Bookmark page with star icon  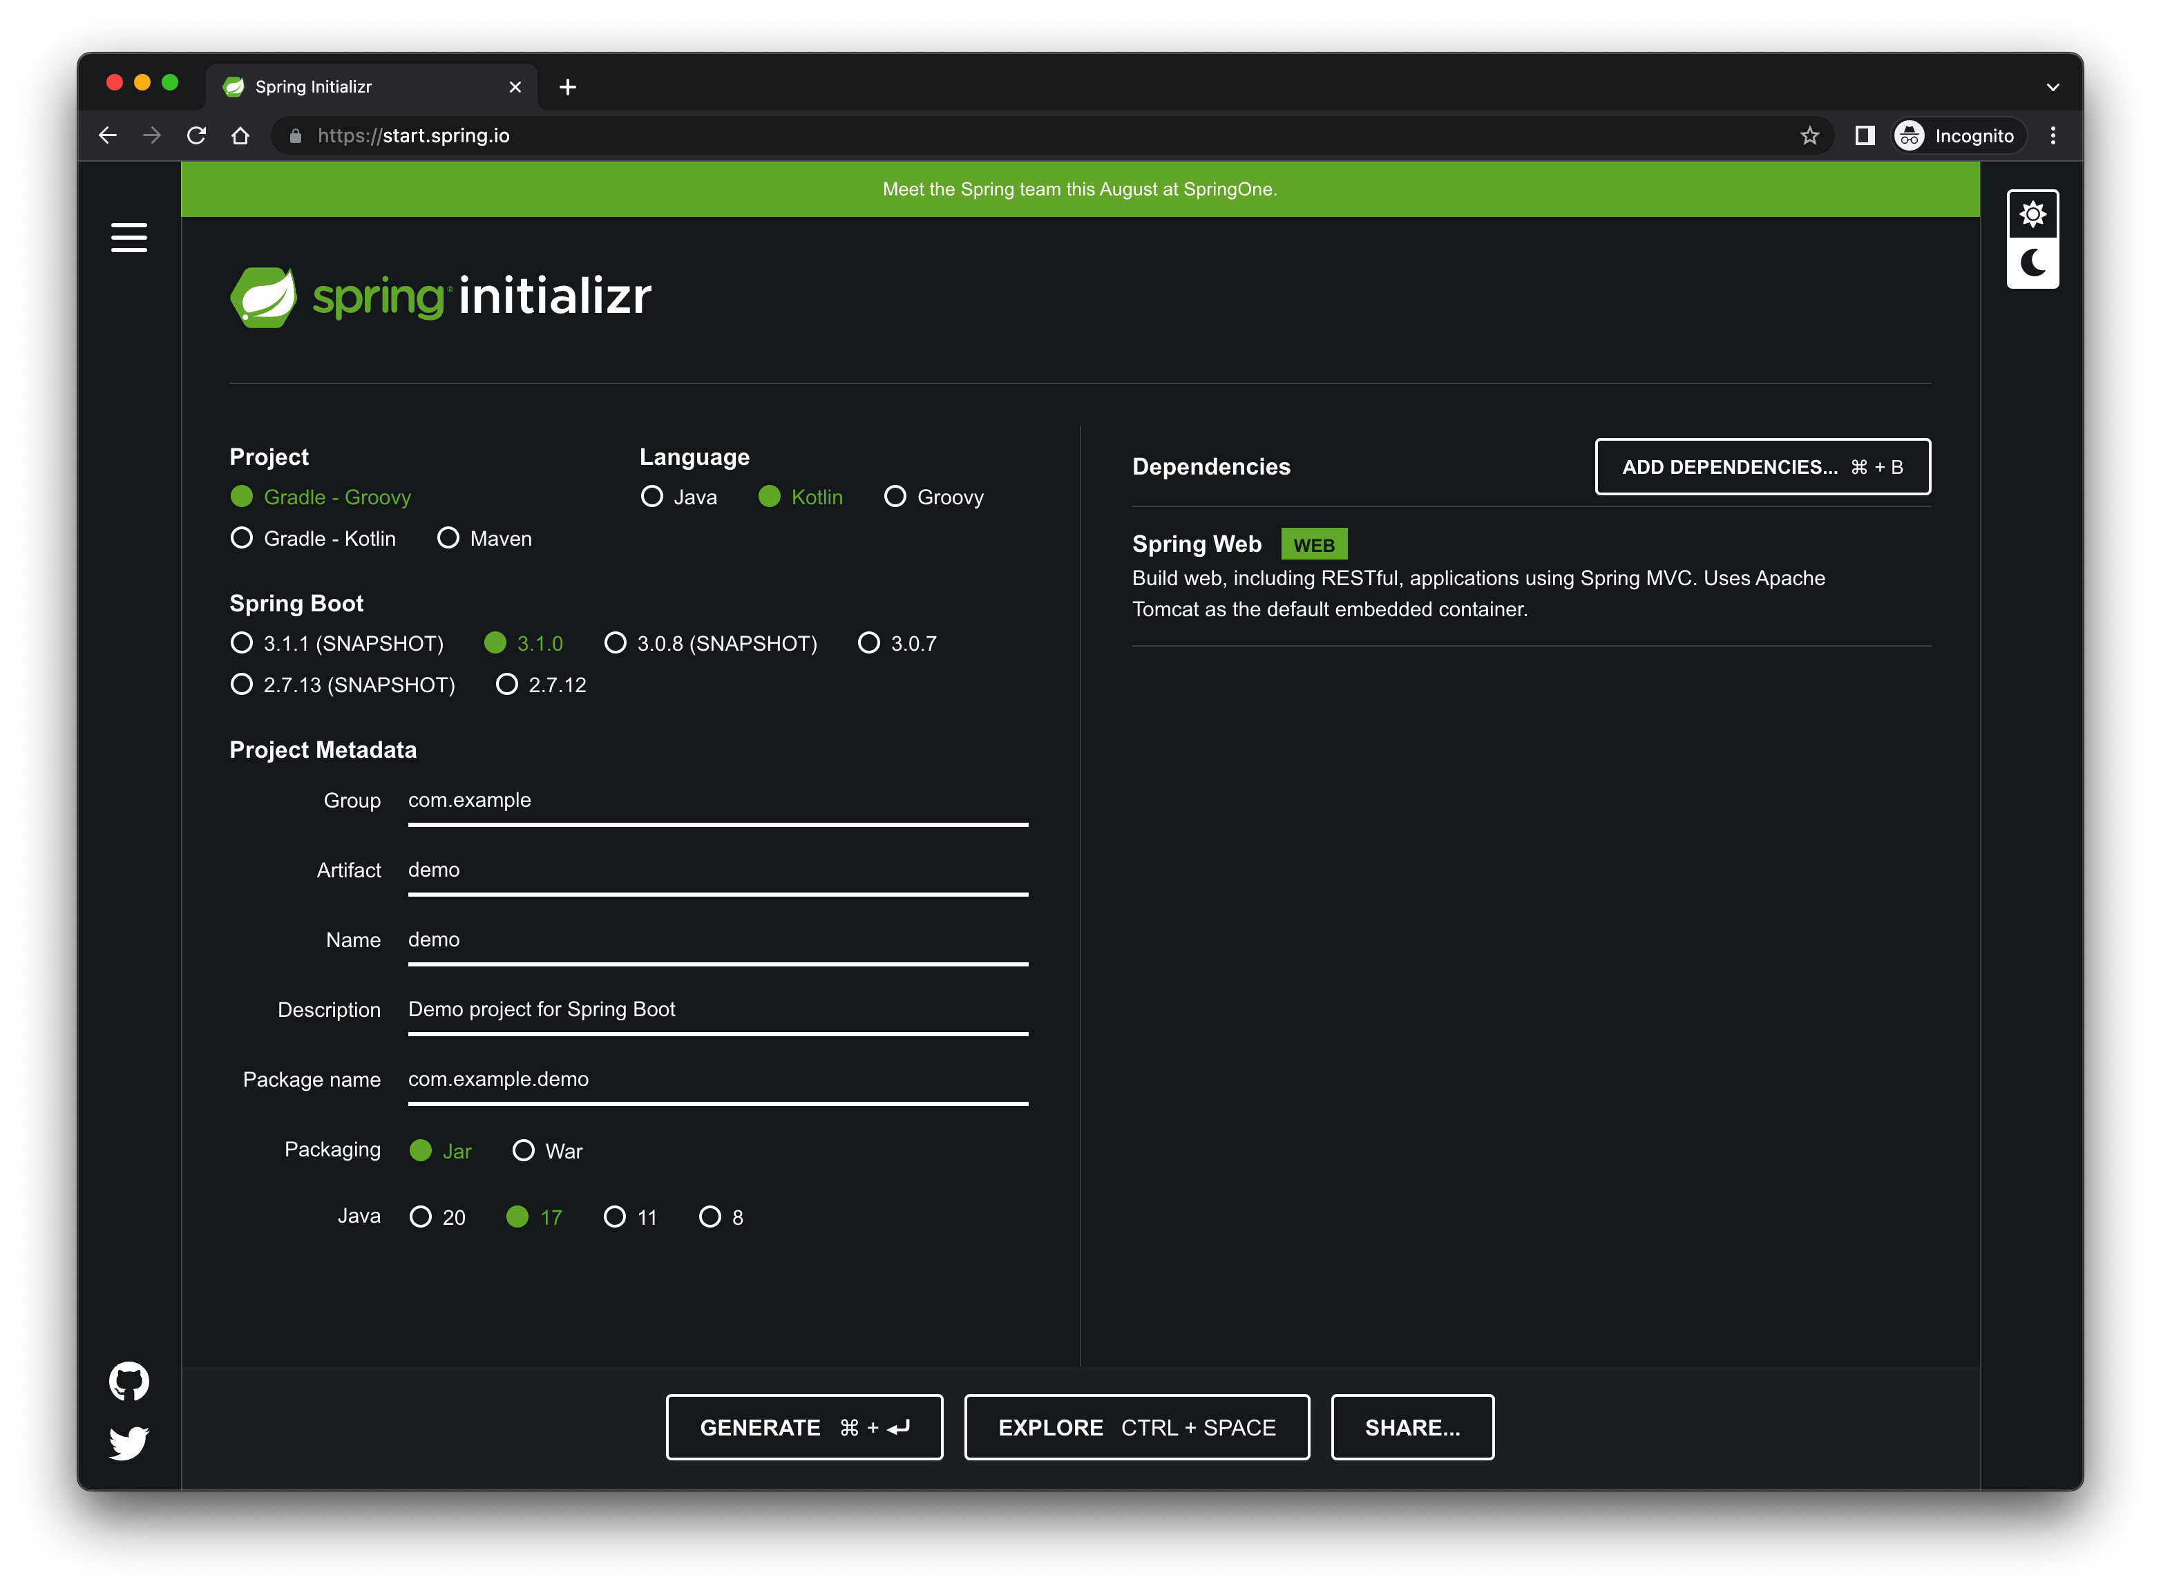coord(1809,136)
